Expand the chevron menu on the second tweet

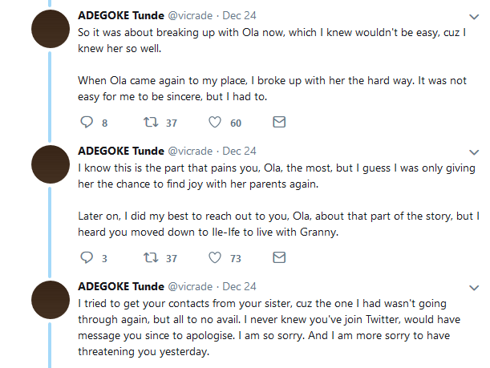tap(474, 152)
